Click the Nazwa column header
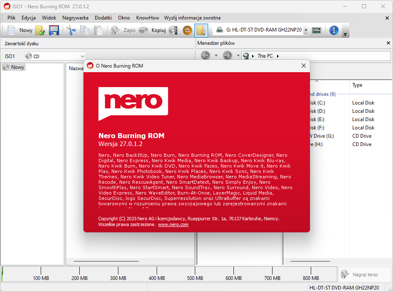The width and height of the screenshot is (393, 292). tap(76, 68)
